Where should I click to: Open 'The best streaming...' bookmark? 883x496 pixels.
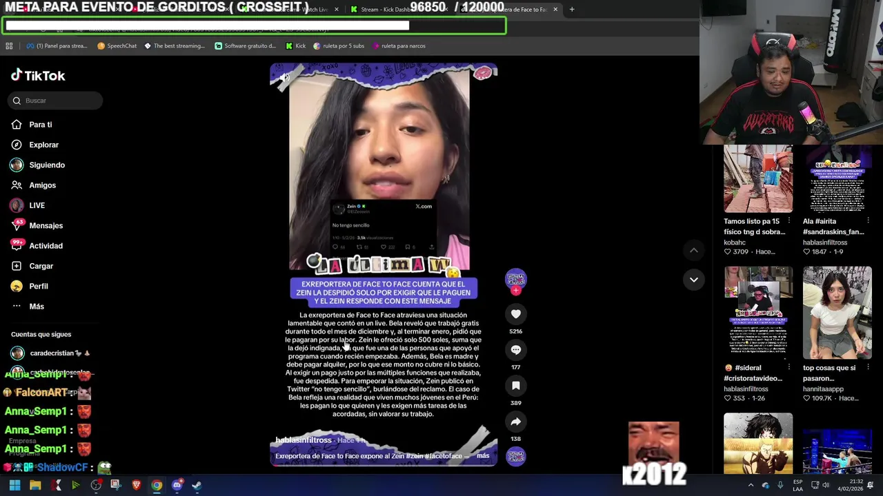click(175, 46)
